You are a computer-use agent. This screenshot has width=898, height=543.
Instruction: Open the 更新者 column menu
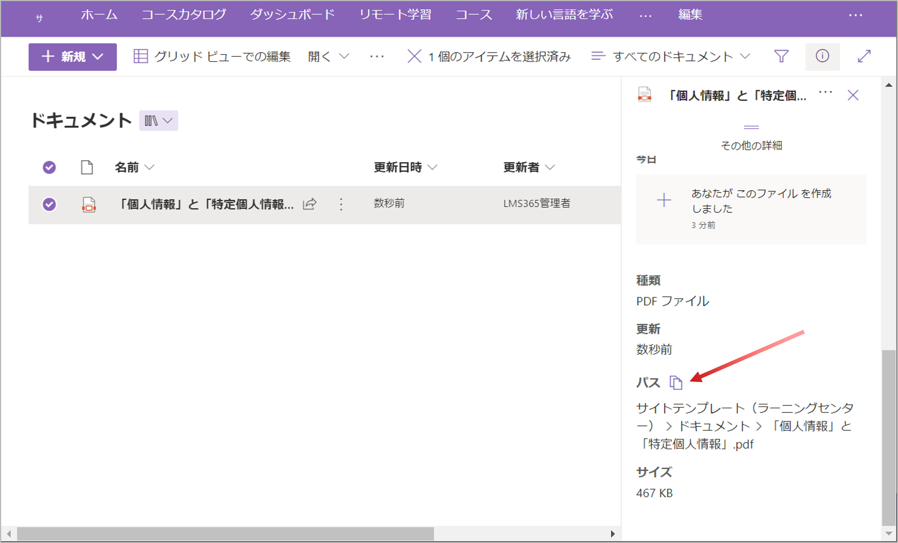pos(529,167)
